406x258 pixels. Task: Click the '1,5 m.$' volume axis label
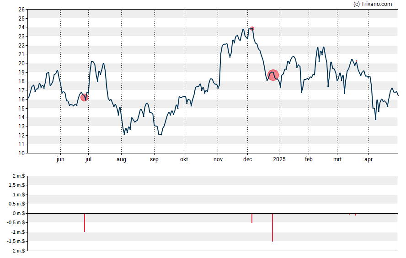(17, 185)
